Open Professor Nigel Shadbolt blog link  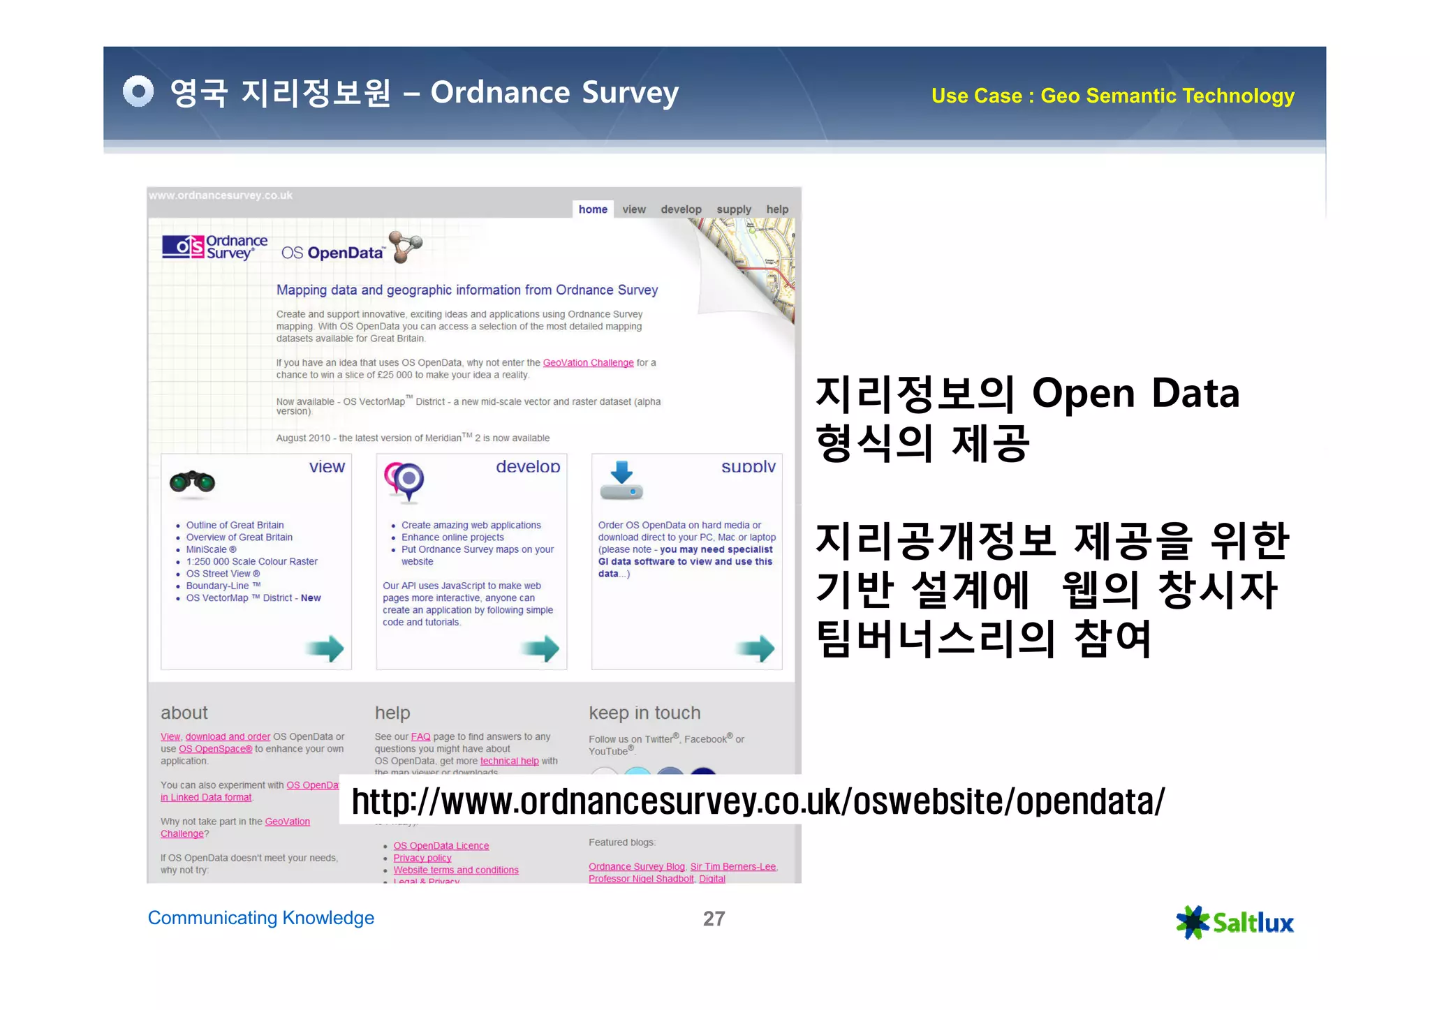641,879
